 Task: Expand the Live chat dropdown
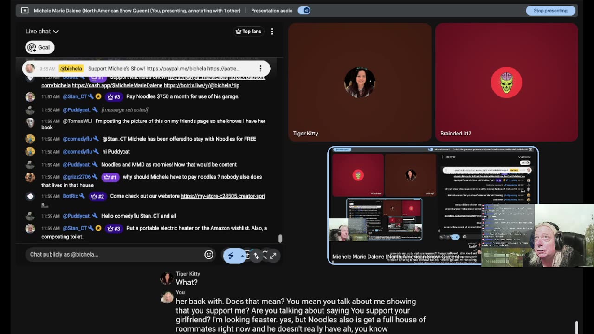[42, 31]
